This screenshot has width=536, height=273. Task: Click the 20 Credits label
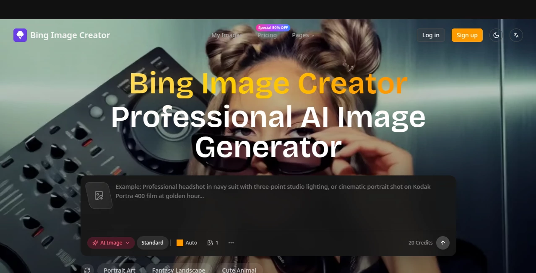[x=421, y=243]
